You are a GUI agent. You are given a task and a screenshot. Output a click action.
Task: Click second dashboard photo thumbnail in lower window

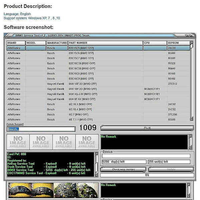click(42, 190)
